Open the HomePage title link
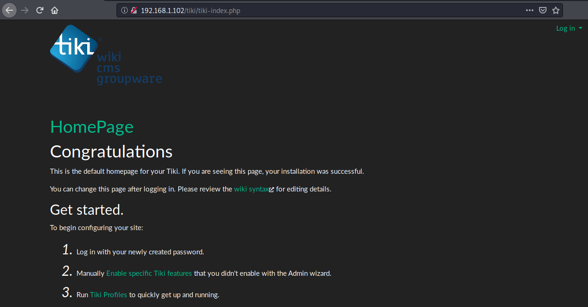Image resolution: width=588 pixels, height=307 pixels. (x=92, y=127)
